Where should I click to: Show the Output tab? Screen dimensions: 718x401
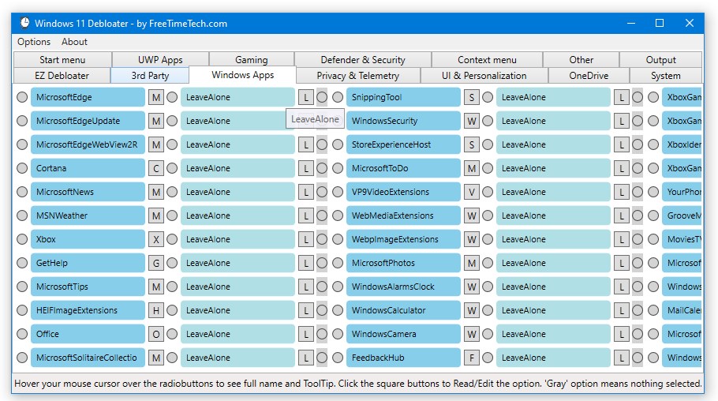(x=660, y=59)
